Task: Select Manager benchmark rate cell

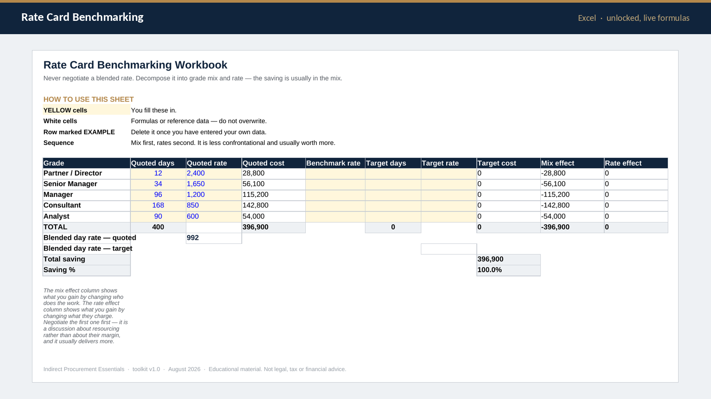Action: click(x=335, y=195)
